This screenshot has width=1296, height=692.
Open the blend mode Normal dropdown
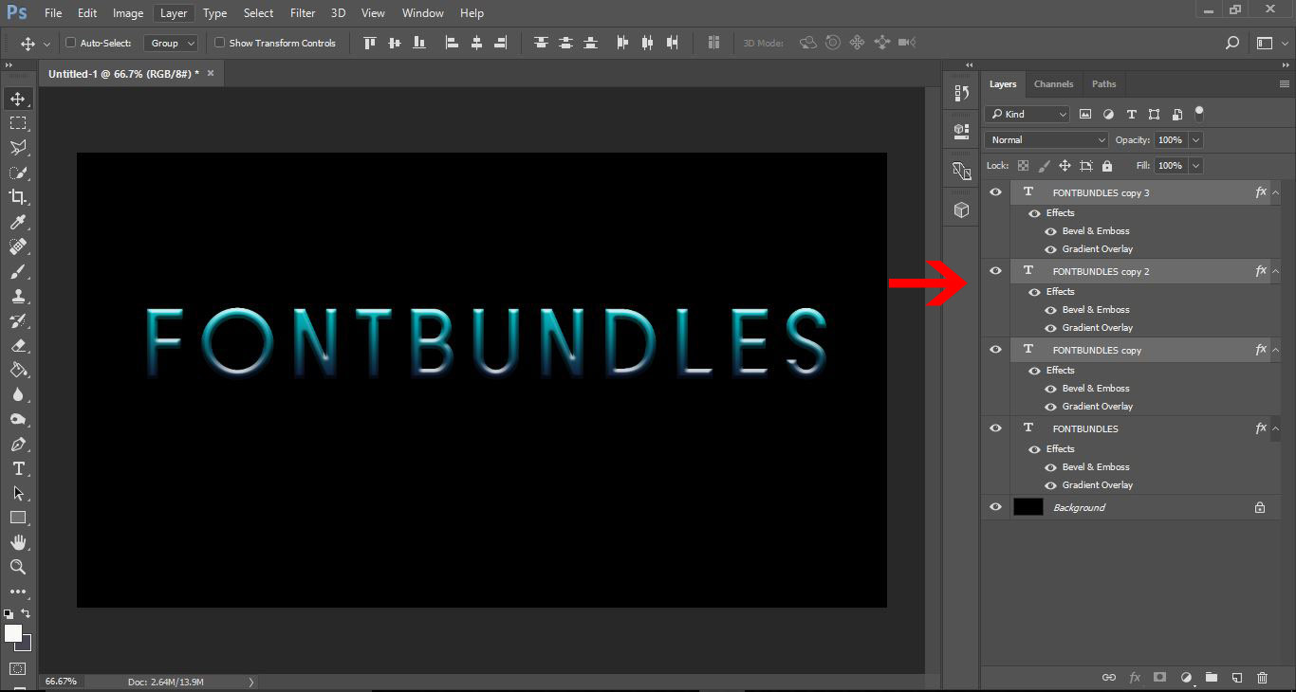(x=1046, y=139)
